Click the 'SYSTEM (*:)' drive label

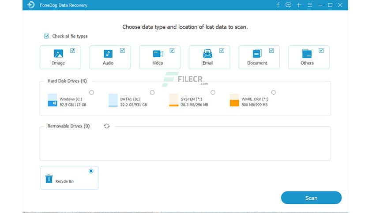[x=192, y=99]
